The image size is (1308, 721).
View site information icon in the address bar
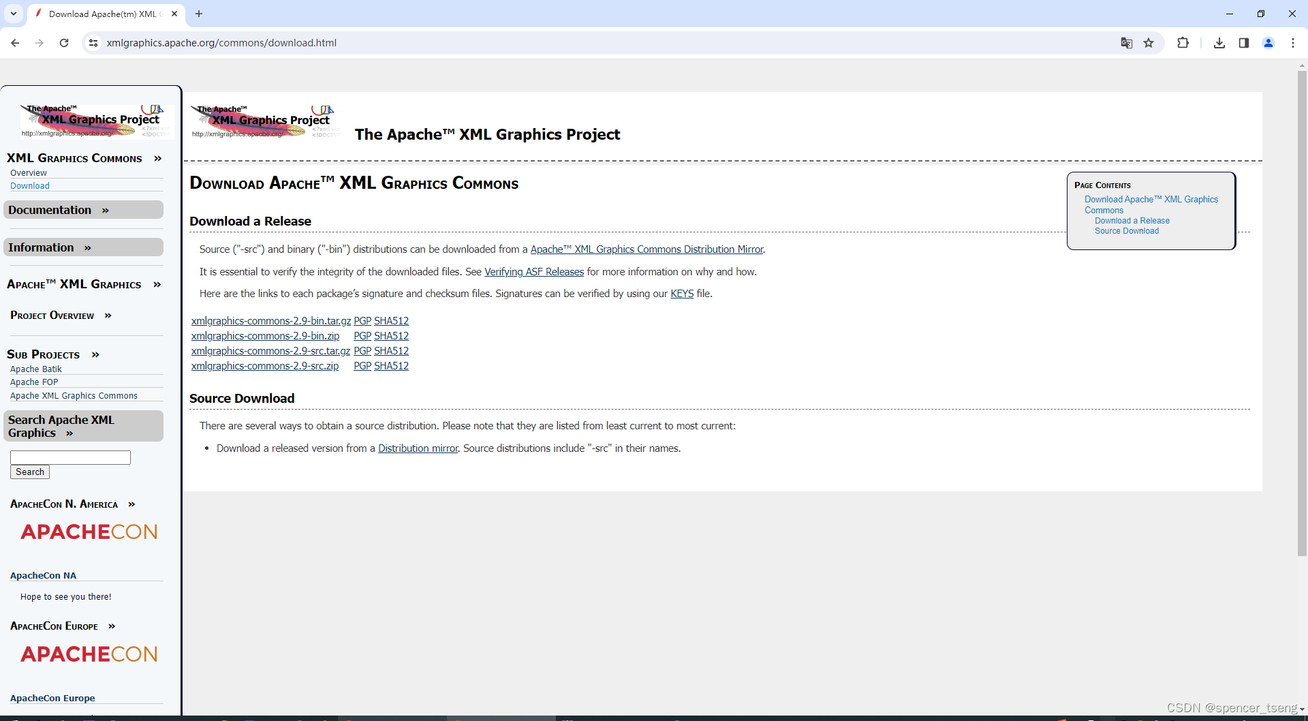93,42
